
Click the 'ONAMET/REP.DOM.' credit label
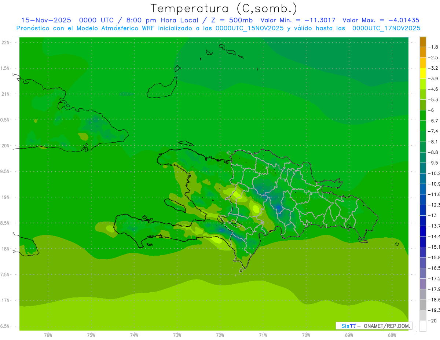[387, 326]
